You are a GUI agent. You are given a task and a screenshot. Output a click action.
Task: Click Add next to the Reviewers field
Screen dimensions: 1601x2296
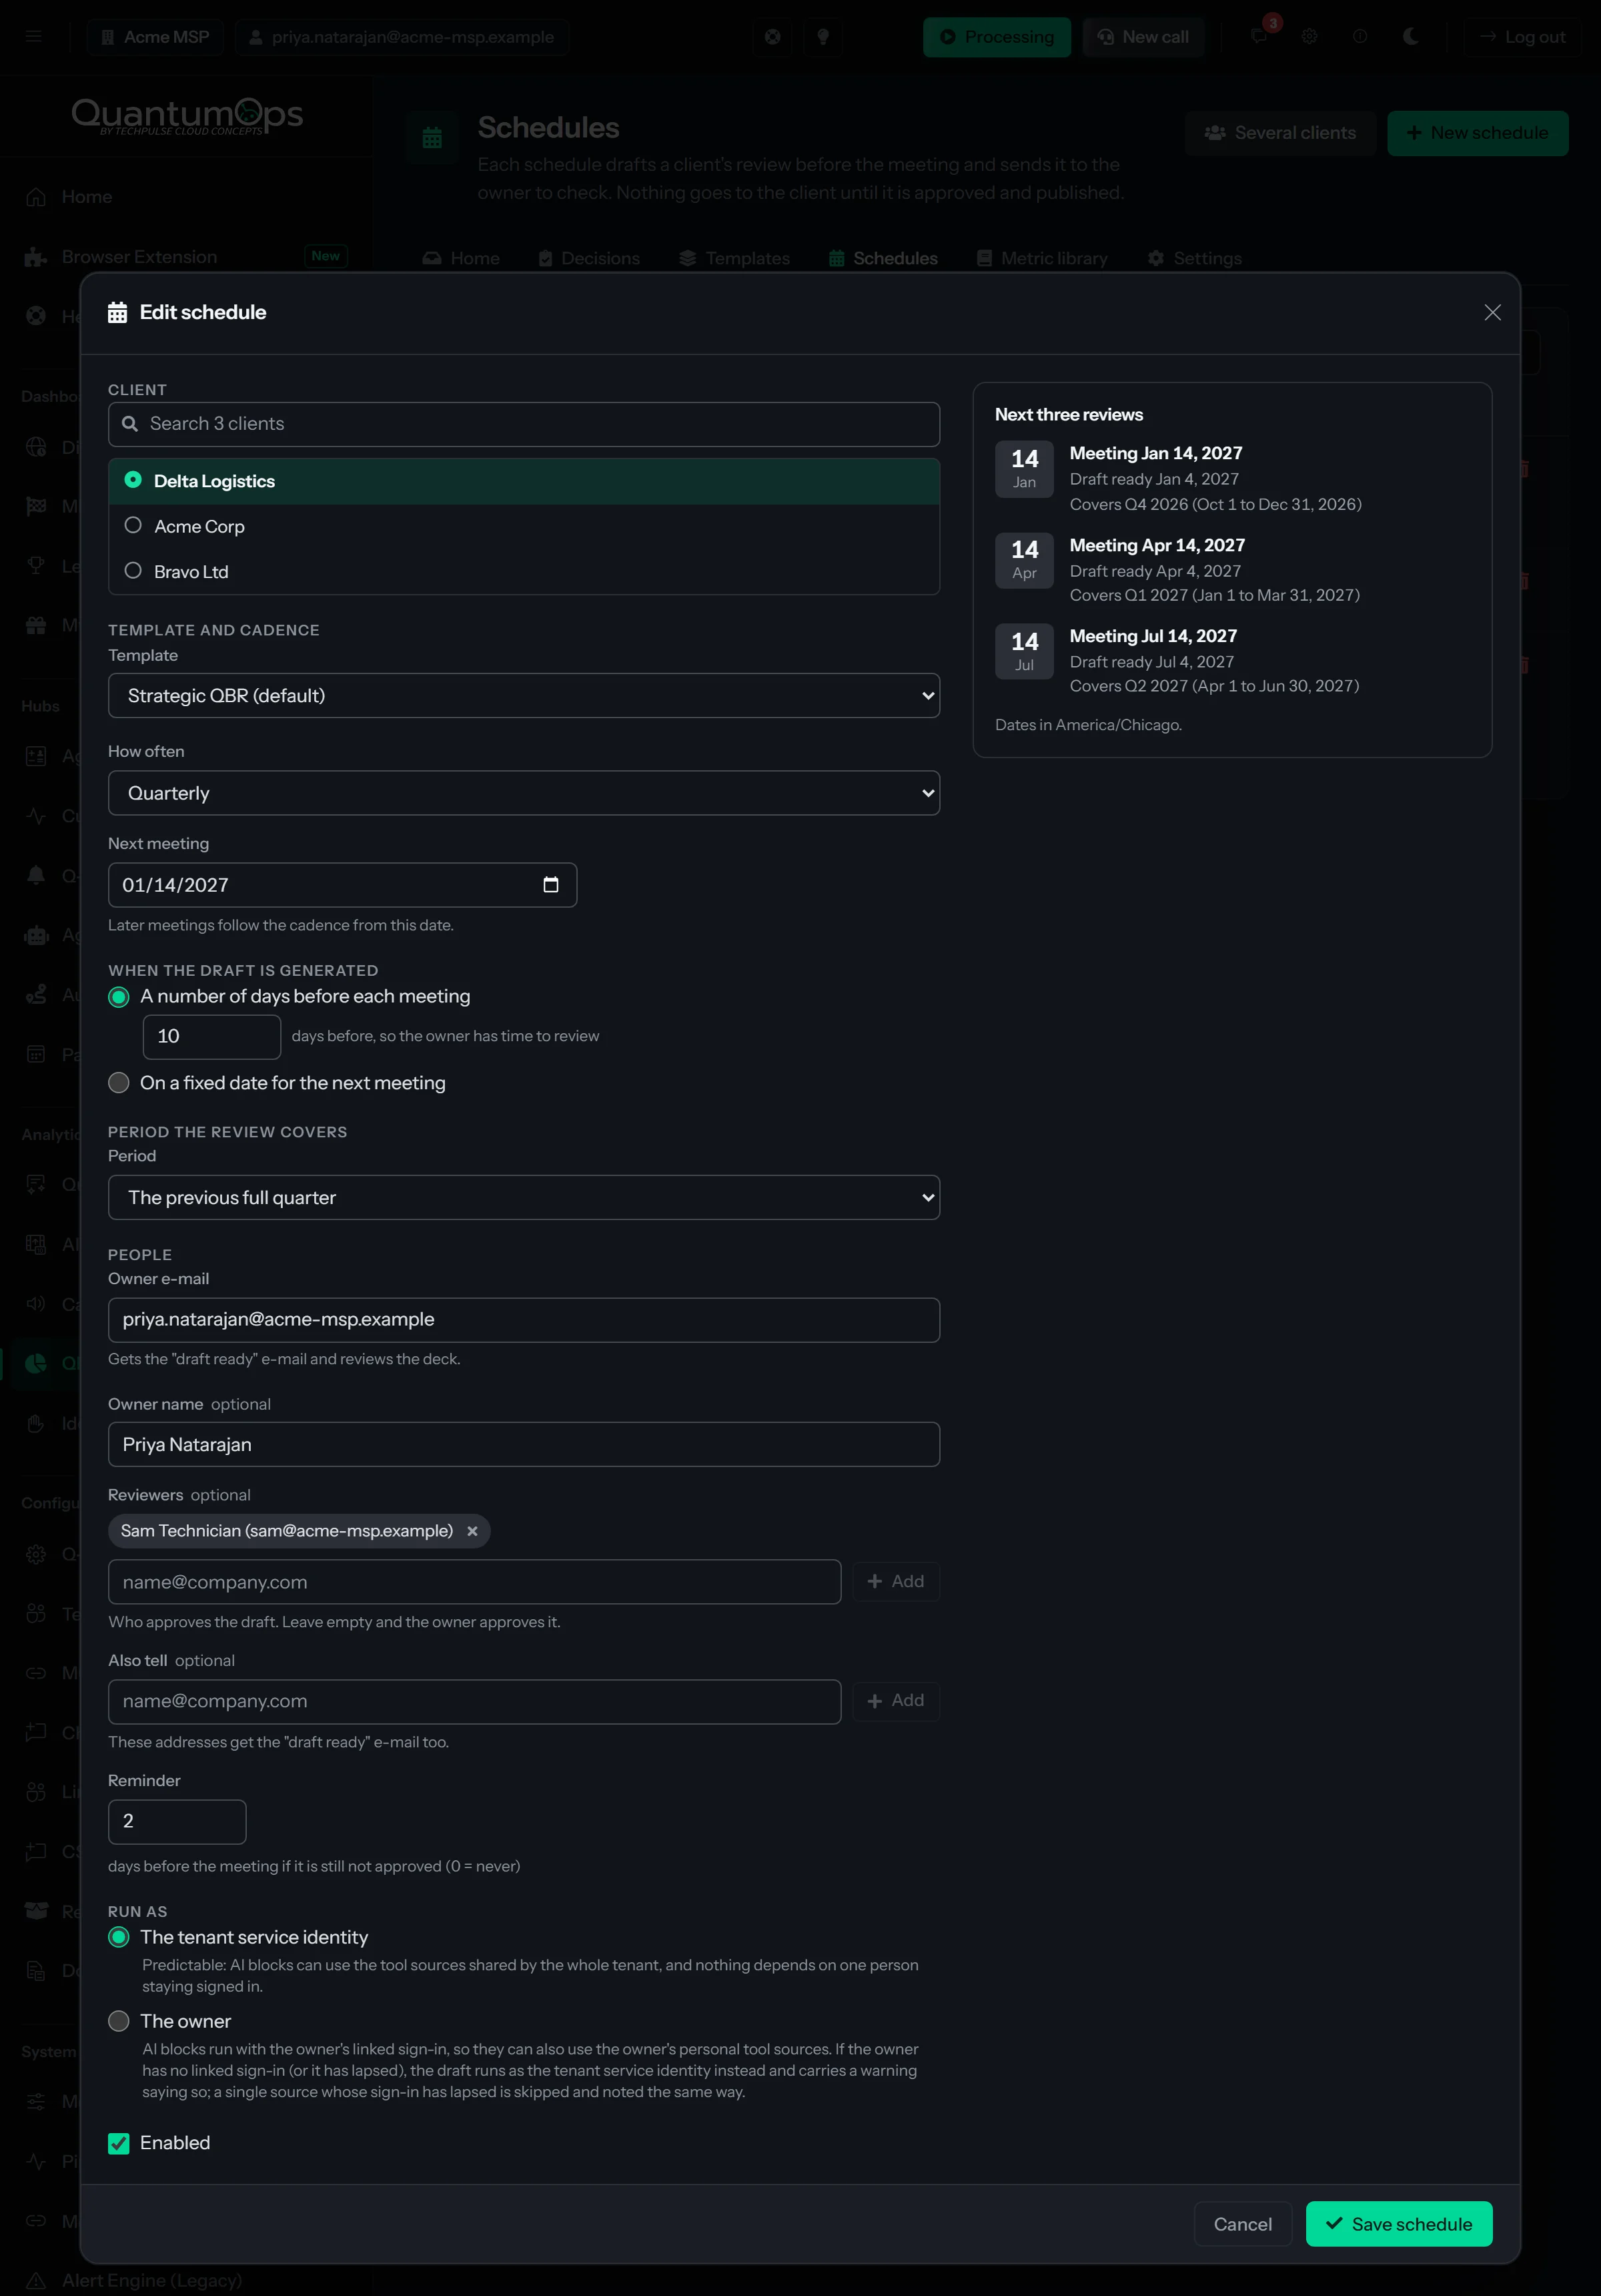[895, 1581]
